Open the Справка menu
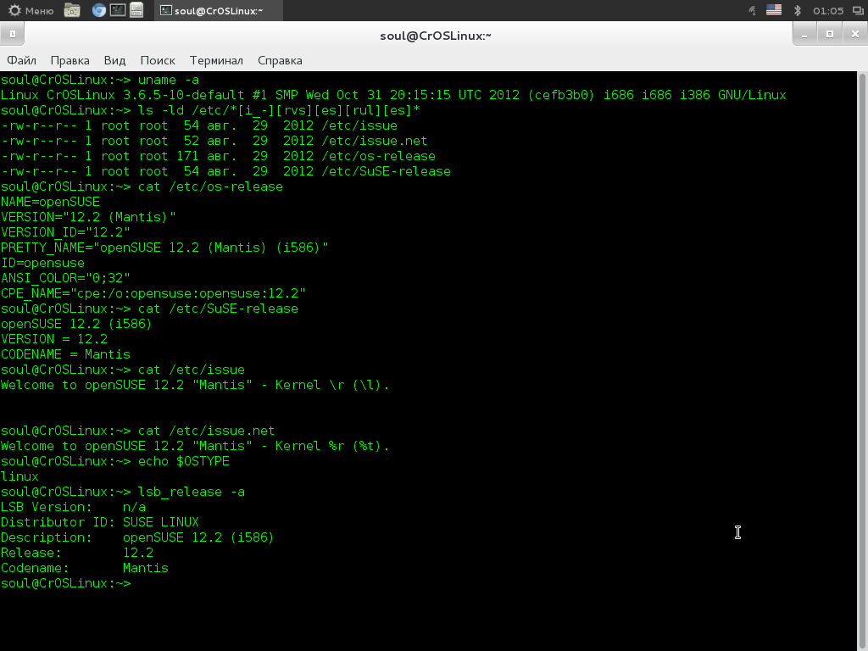Screen dimensions: 868x651 pos(280,60)
